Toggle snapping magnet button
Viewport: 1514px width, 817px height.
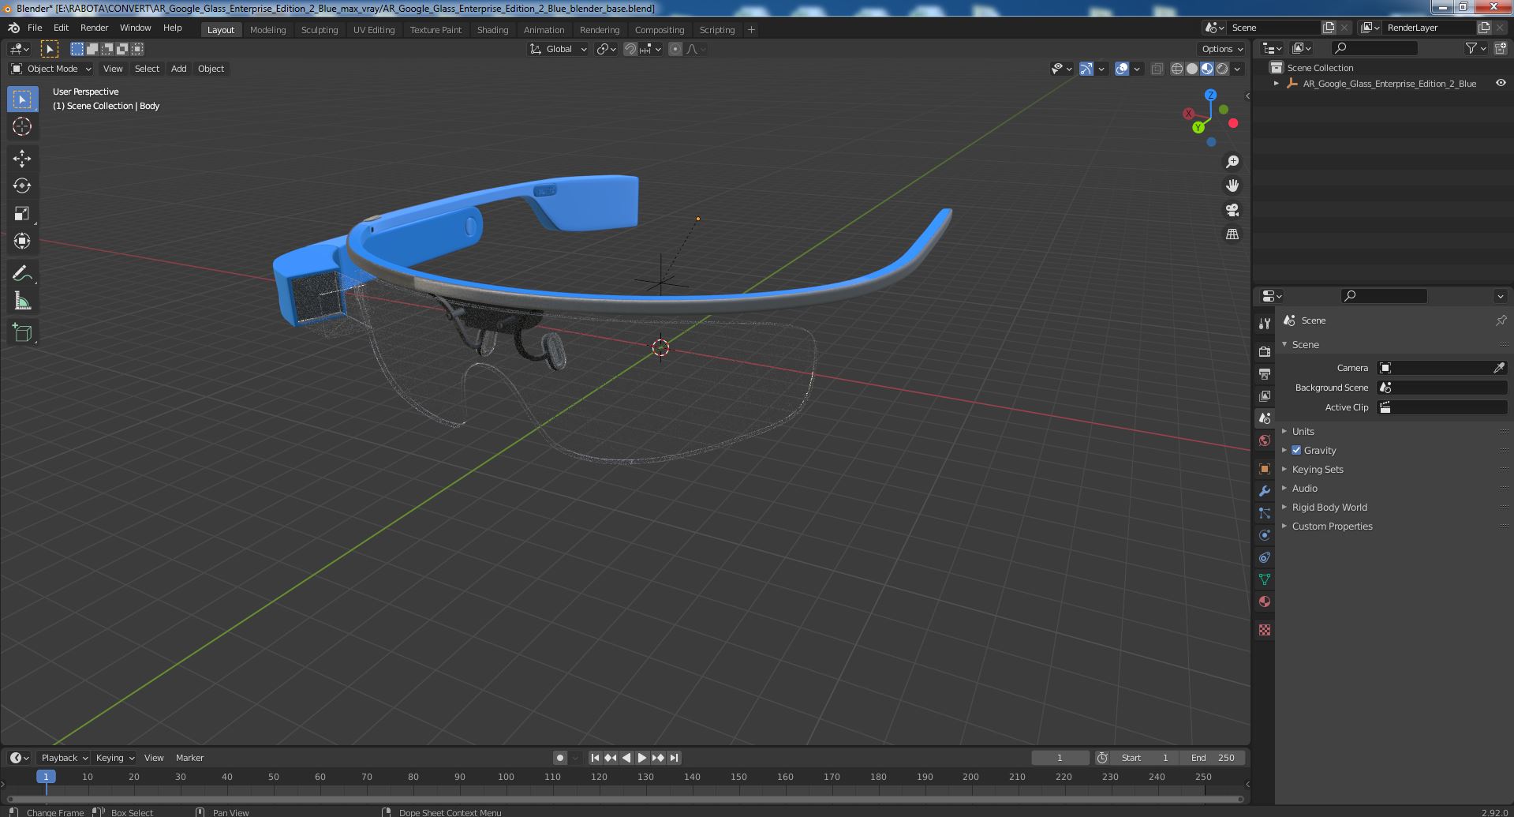630,49
